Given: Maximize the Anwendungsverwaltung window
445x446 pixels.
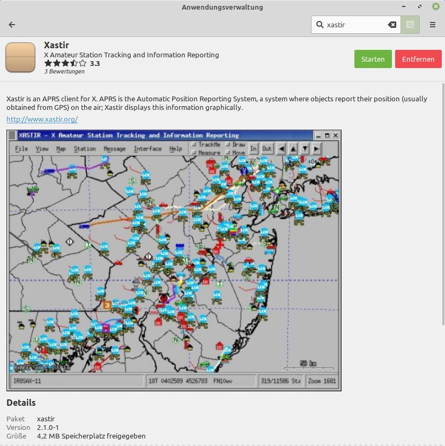Looking at the screenshot, I should pyautogui.click(x=420, y=6).
